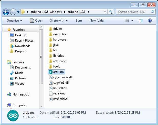
Task: Select Homegroup in navigation pane
Action: click(x=21, y=94)
